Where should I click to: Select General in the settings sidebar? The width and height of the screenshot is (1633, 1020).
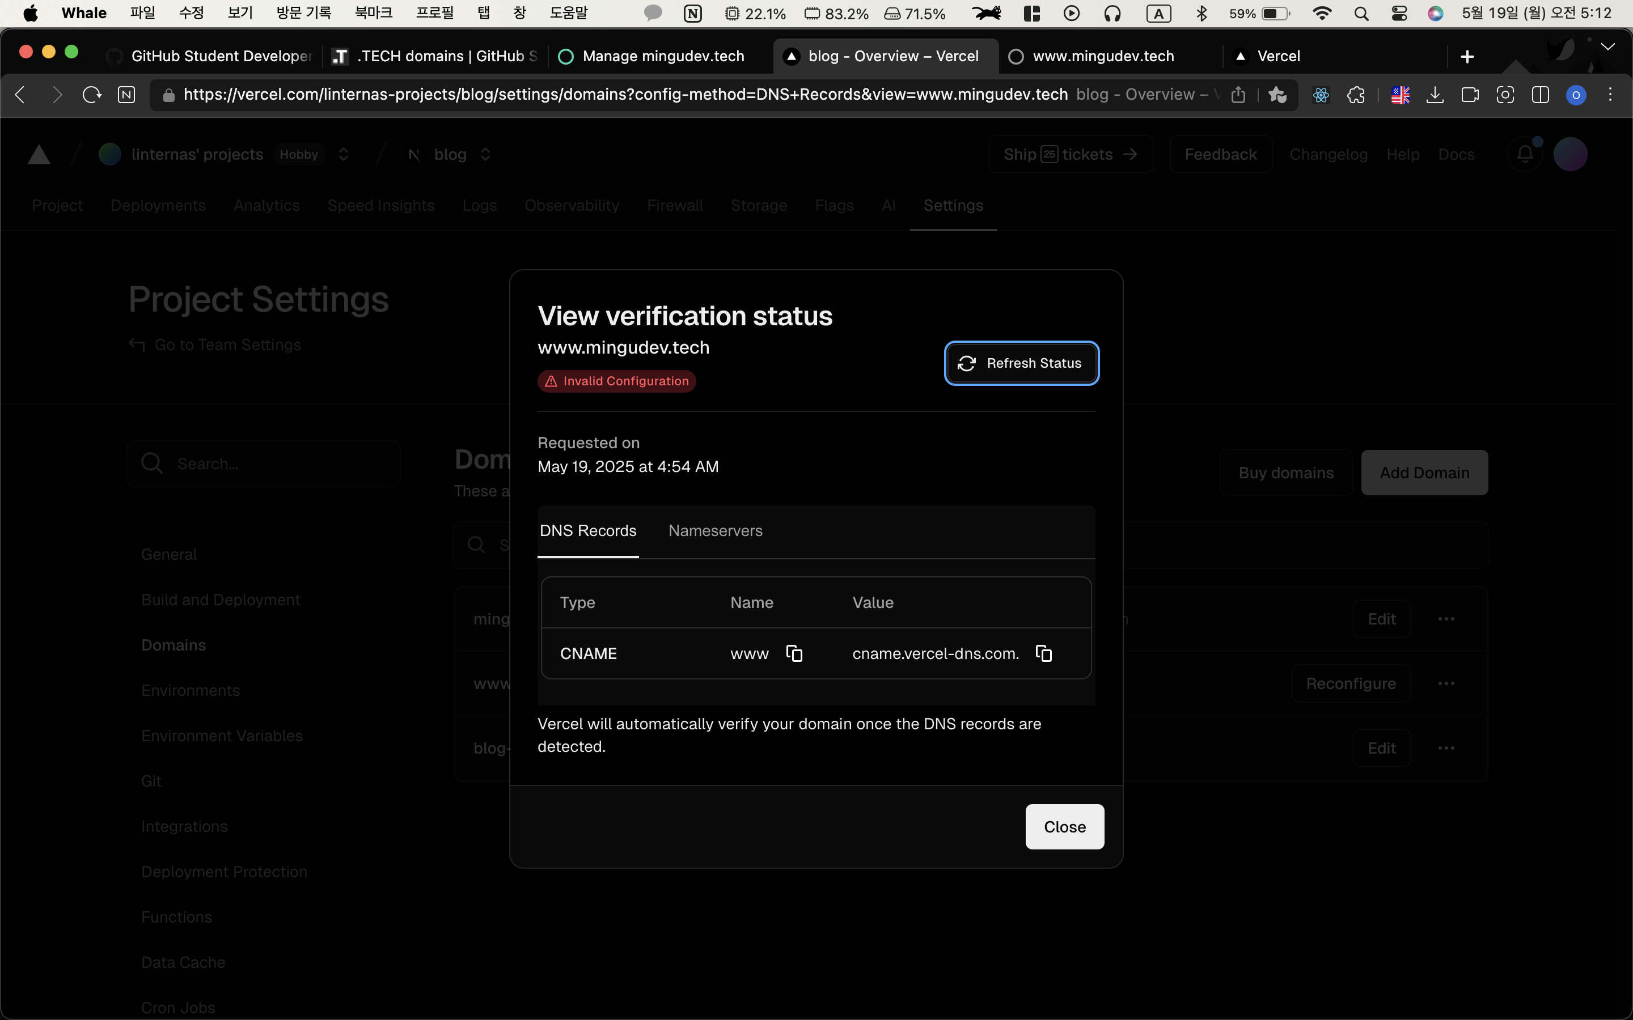tap(169, 555)
